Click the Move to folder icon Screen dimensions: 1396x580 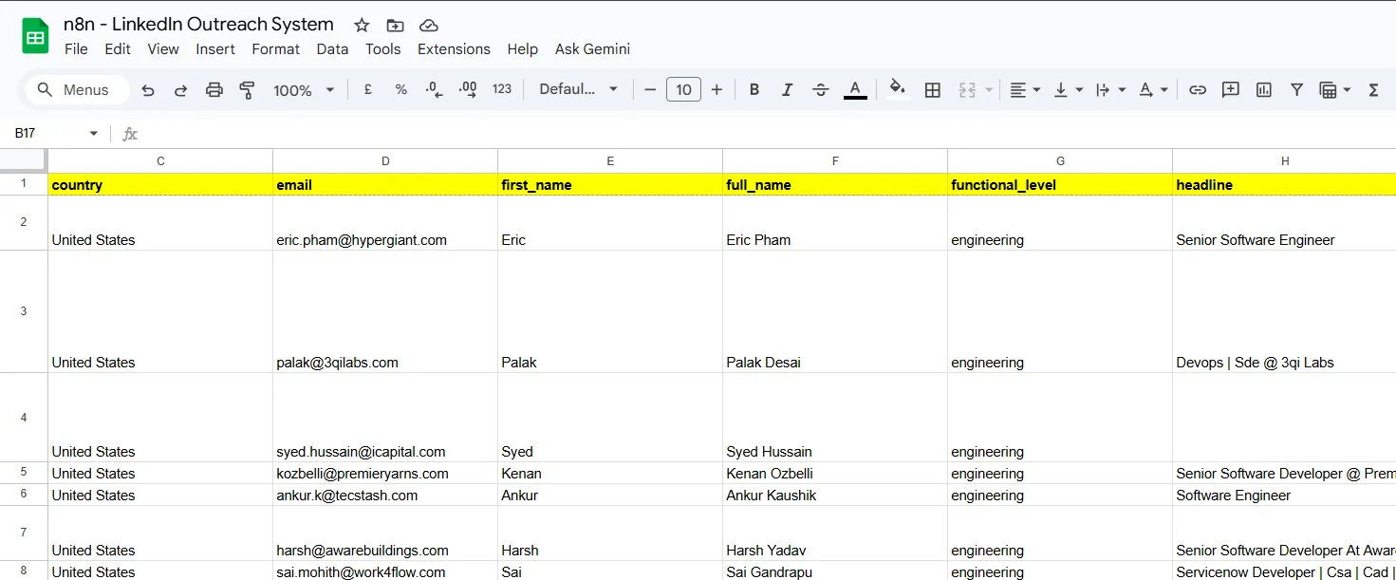(395, 26)
